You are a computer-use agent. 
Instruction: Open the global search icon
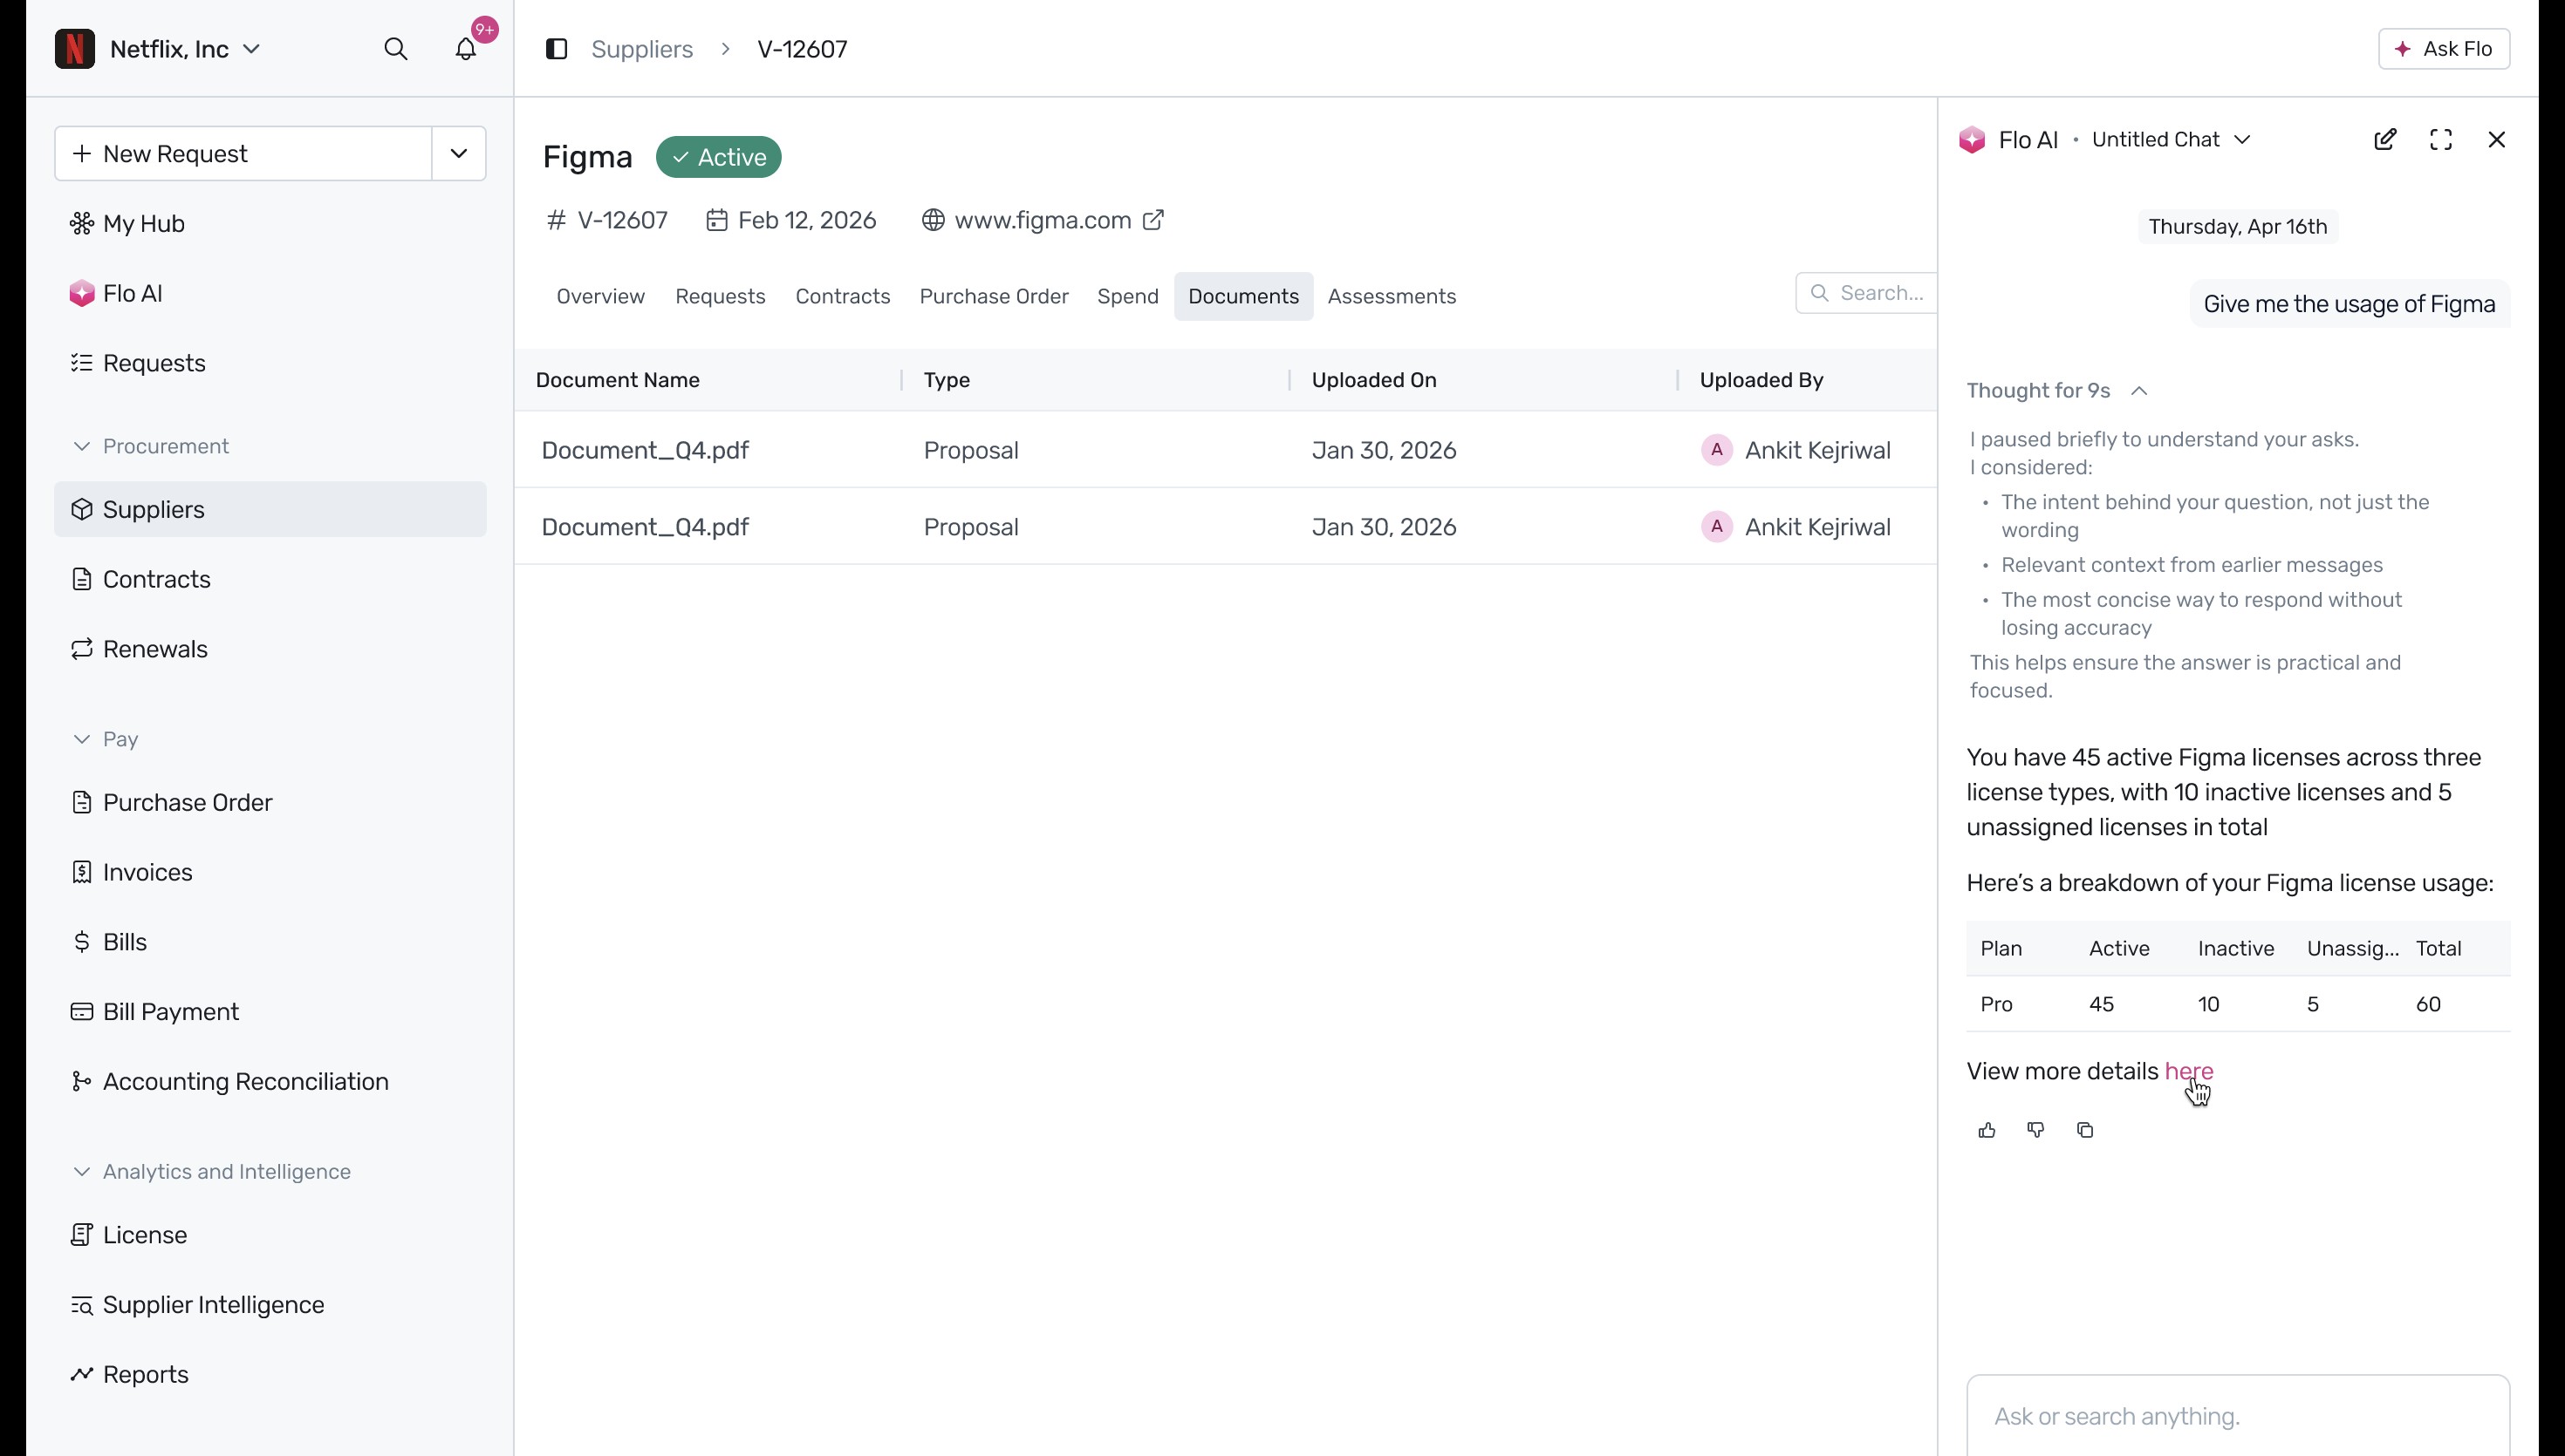(396, 49)
